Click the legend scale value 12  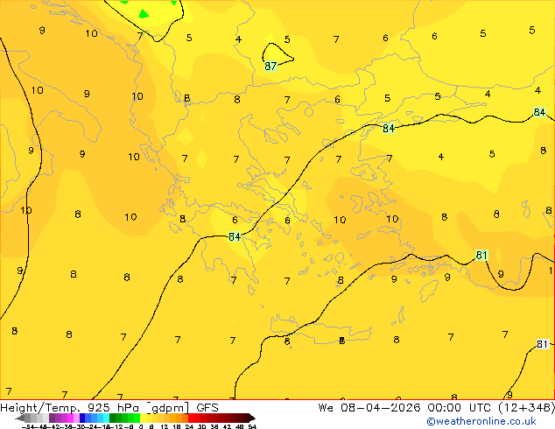click(x=165, y=426)
